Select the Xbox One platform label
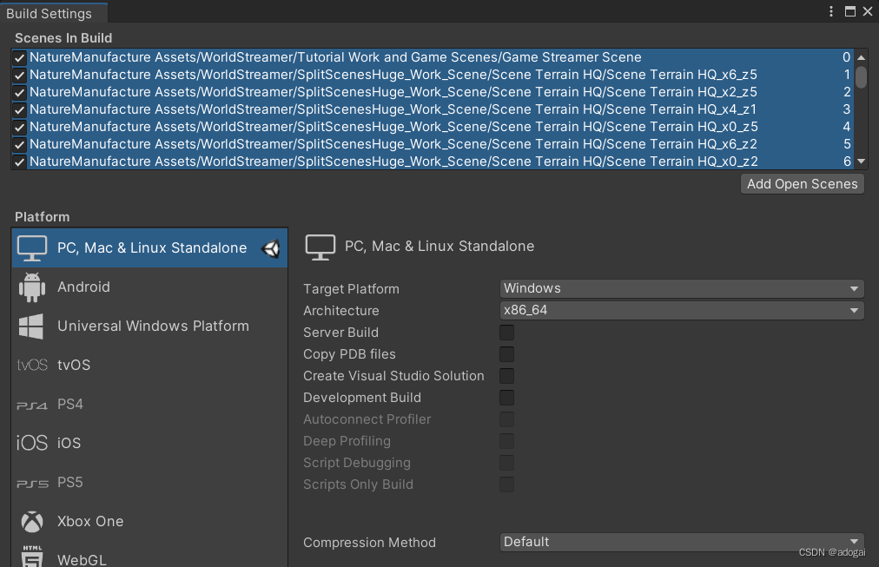This screenshot has height=567, width=879. (90, 522)
